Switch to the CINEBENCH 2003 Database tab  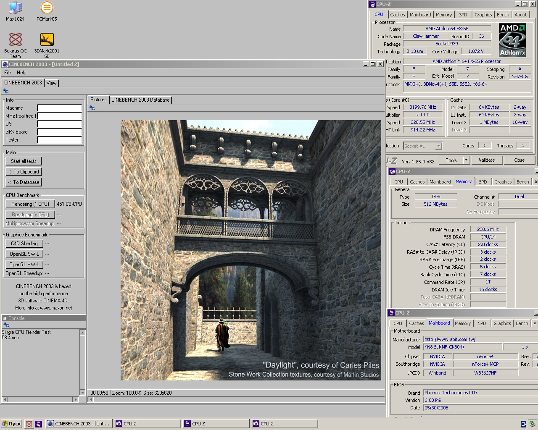(x=140, y=100)
